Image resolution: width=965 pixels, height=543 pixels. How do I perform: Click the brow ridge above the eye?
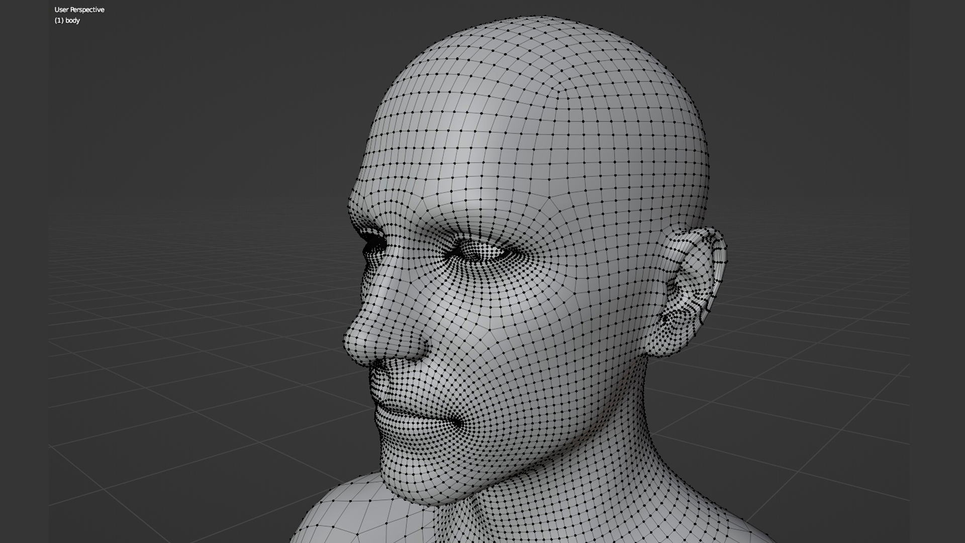point(452,221)
